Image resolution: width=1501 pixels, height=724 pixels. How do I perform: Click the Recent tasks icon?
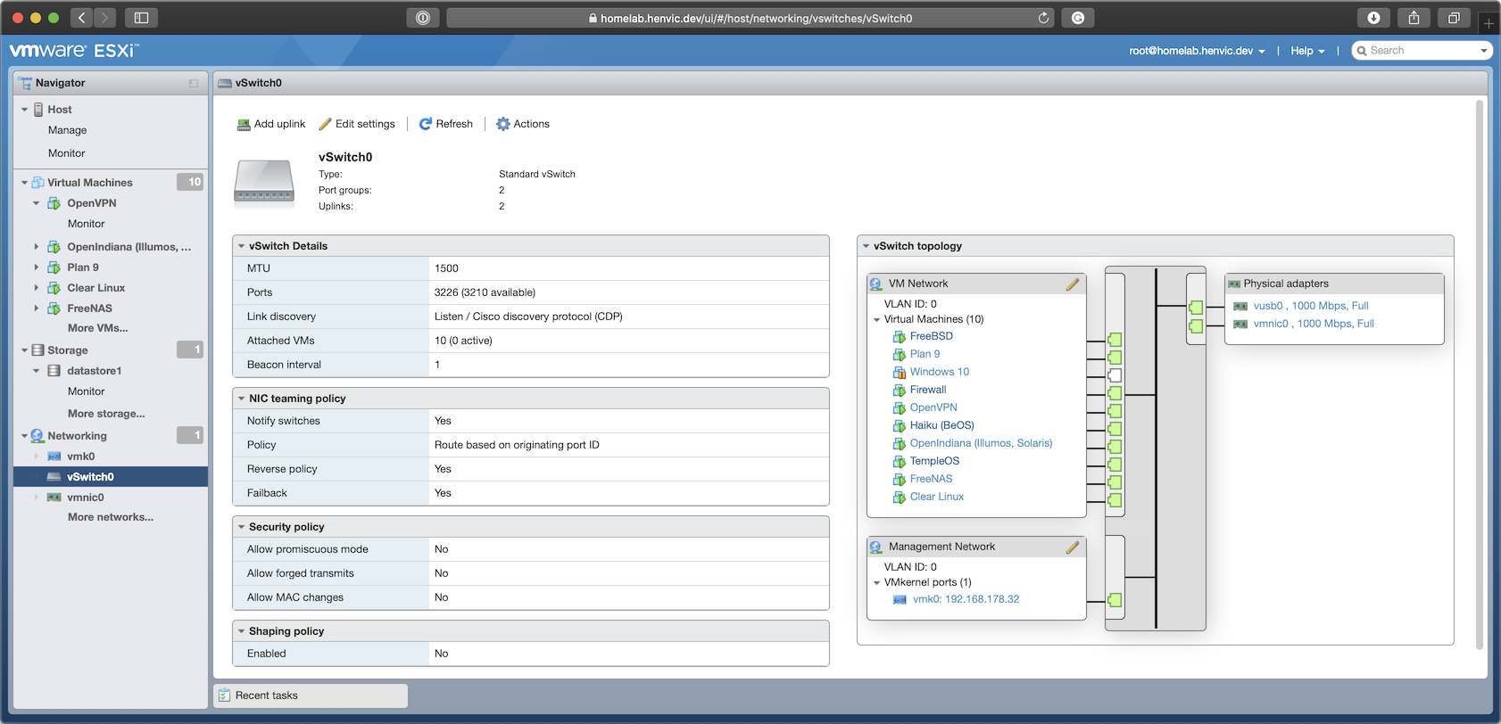coord(225,695)
